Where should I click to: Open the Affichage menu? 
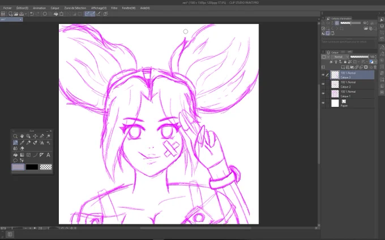[99, 8]
